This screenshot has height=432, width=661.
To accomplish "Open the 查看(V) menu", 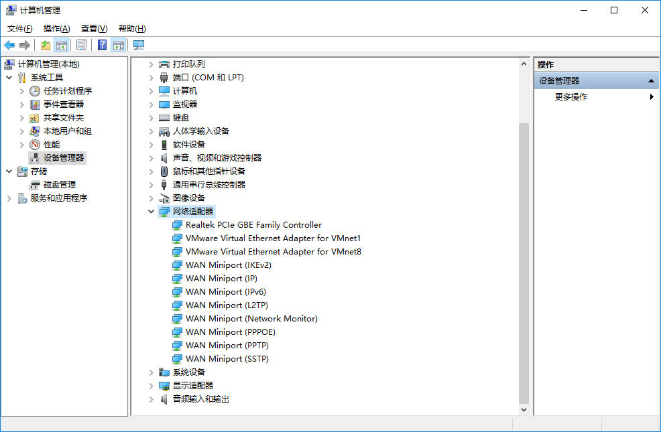I will coord(94,29).
